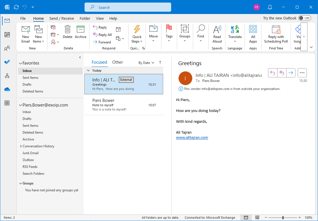Image resolution: width=318 pixels, height=221 pixels.
Task: Expand the Conversation History folder
Action: (21, 146)
